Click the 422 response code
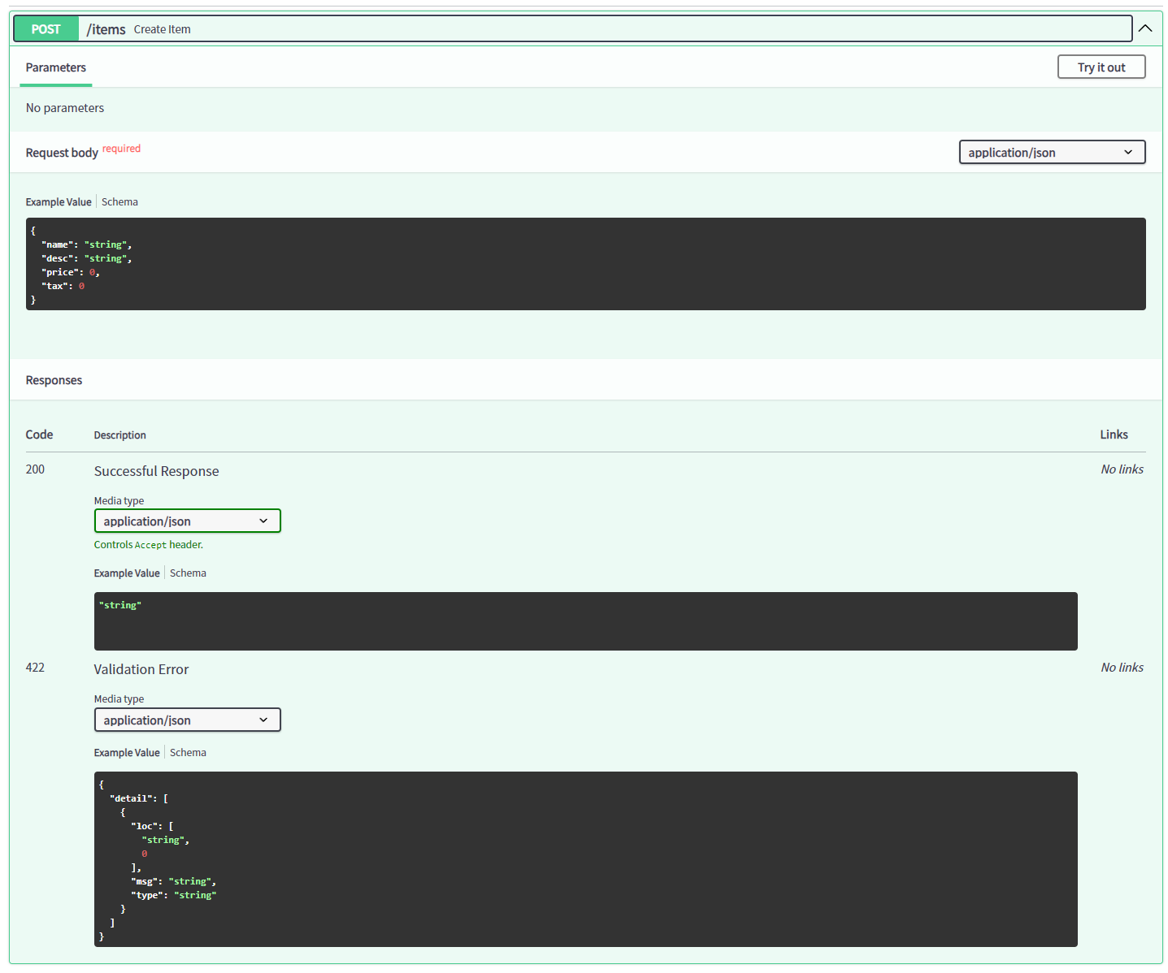The image size is (1168, 973). coord(35,668)
